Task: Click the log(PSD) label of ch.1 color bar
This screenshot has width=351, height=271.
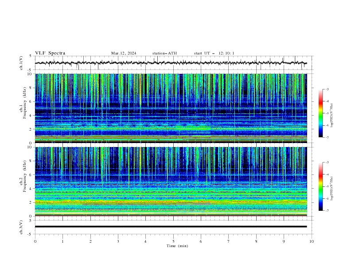Action: [332, 116]
